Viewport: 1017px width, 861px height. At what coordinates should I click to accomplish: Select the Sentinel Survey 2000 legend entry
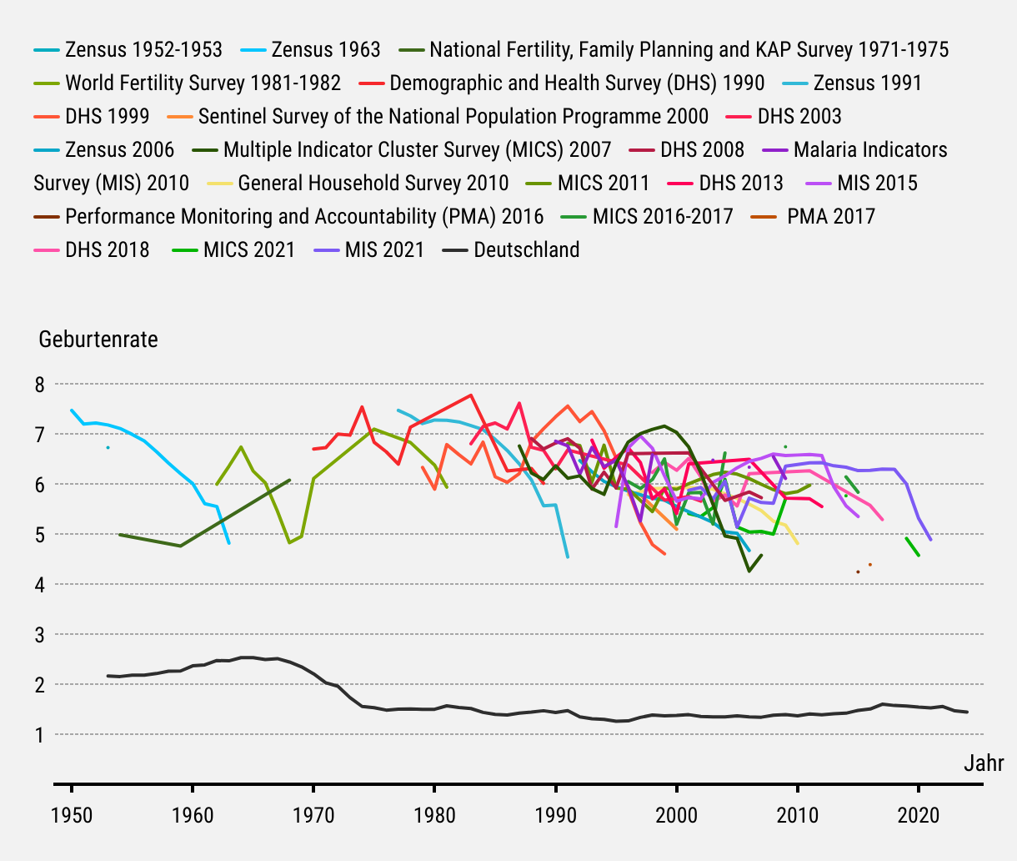pos(453,117)
